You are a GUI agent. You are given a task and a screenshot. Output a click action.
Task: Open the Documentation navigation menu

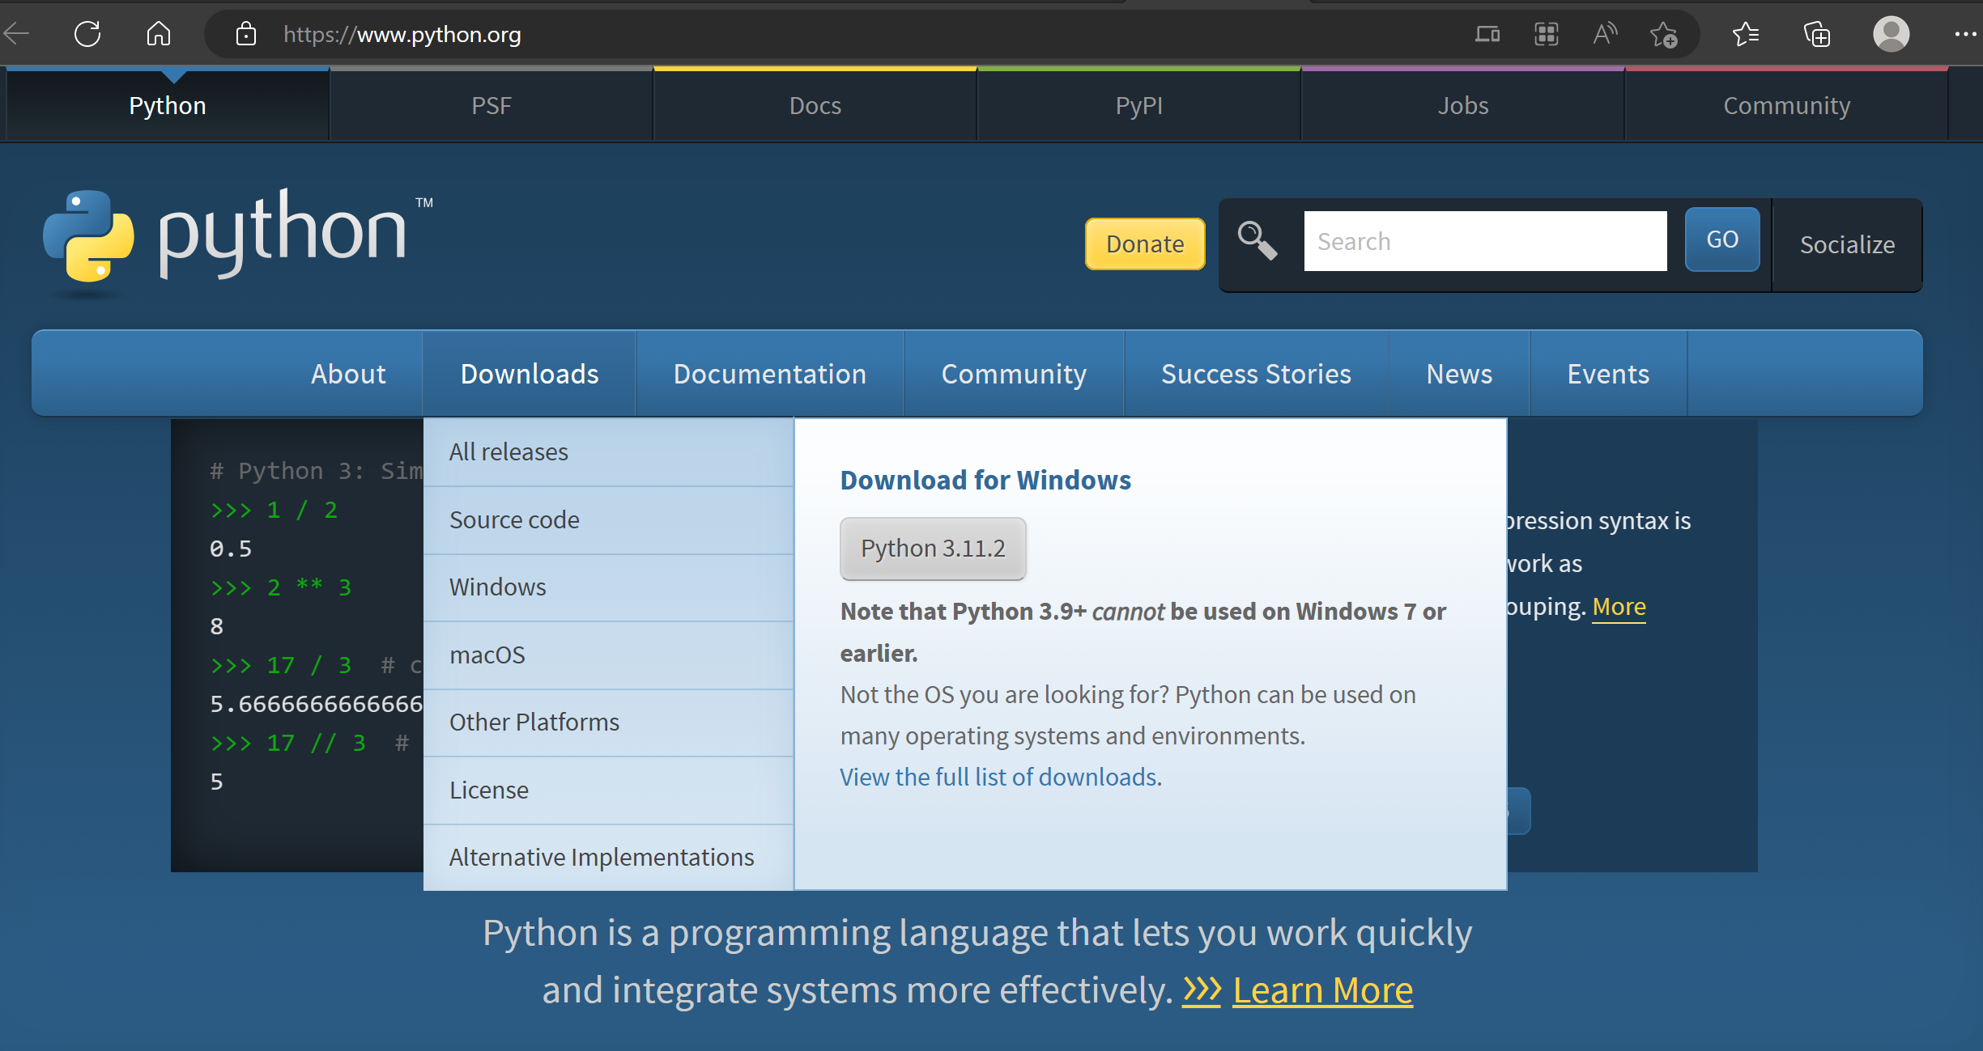point(770,373)
